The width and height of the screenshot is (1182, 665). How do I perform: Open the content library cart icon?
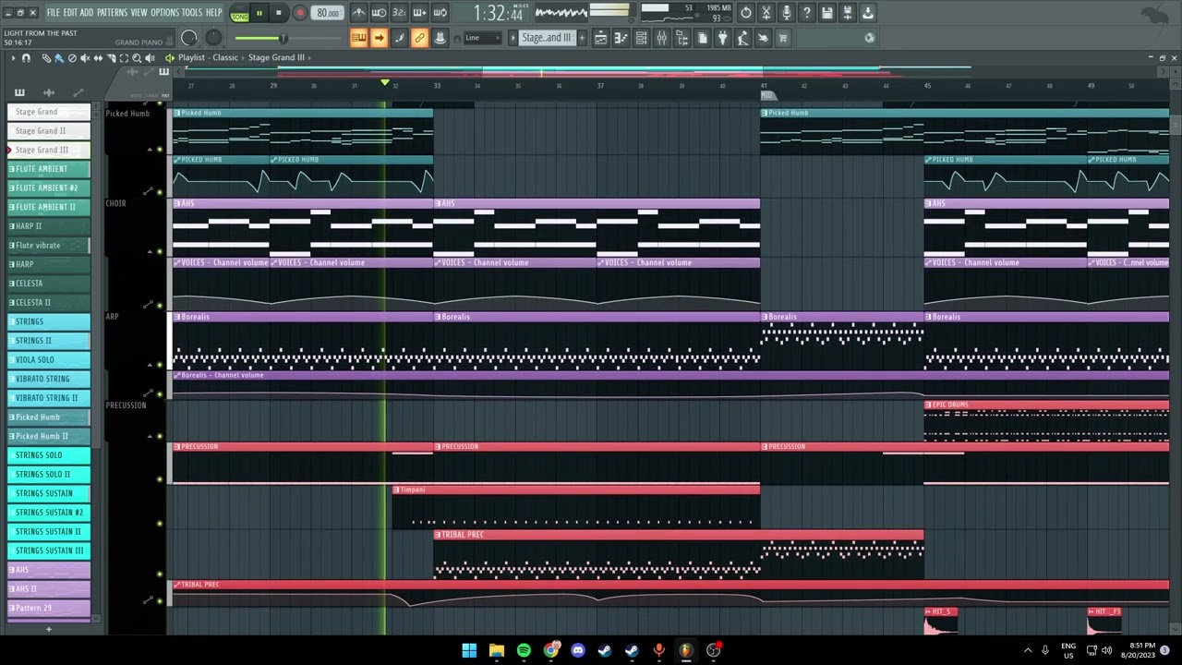(783, 38)
